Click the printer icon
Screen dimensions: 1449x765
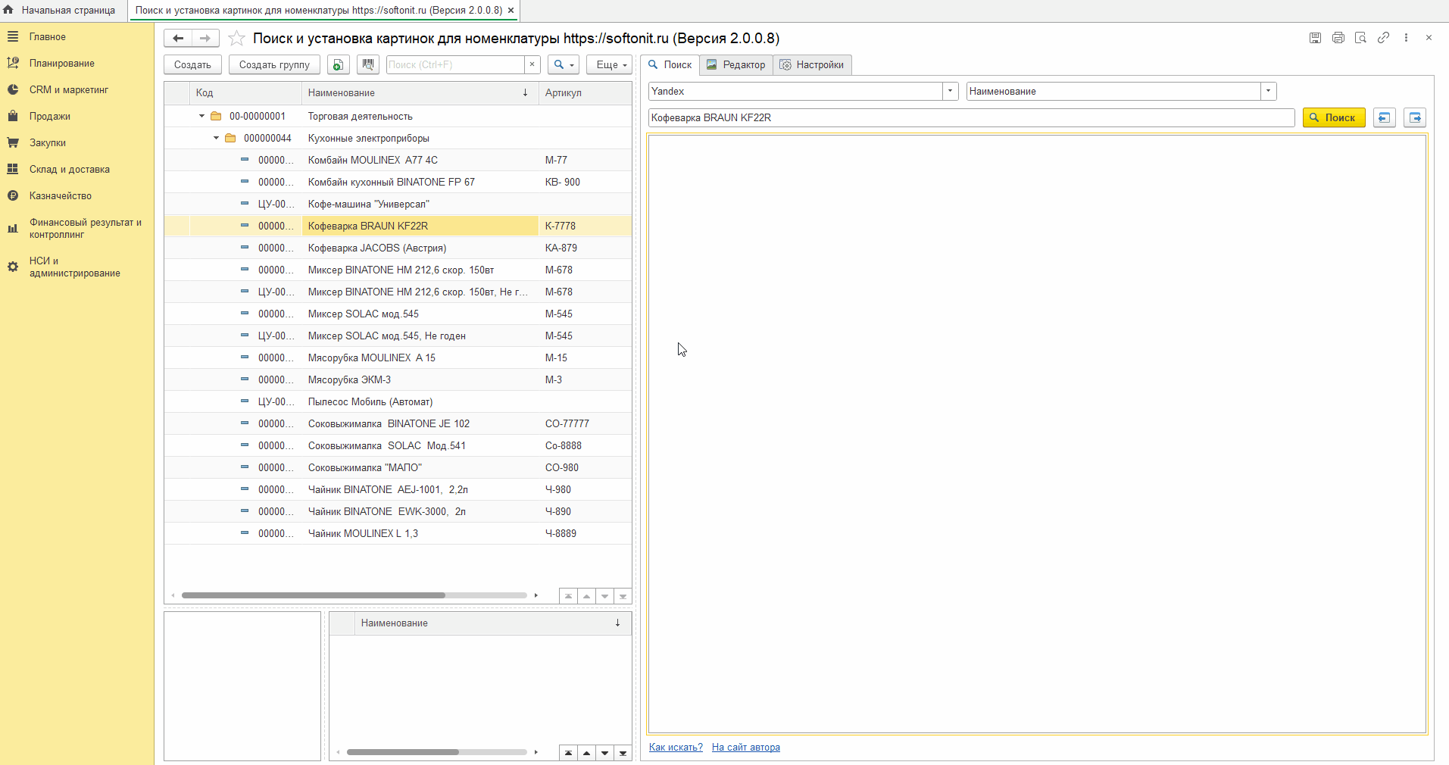pos(1338,38)
